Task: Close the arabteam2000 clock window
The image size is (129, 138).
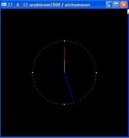Action: coord(124,5)
